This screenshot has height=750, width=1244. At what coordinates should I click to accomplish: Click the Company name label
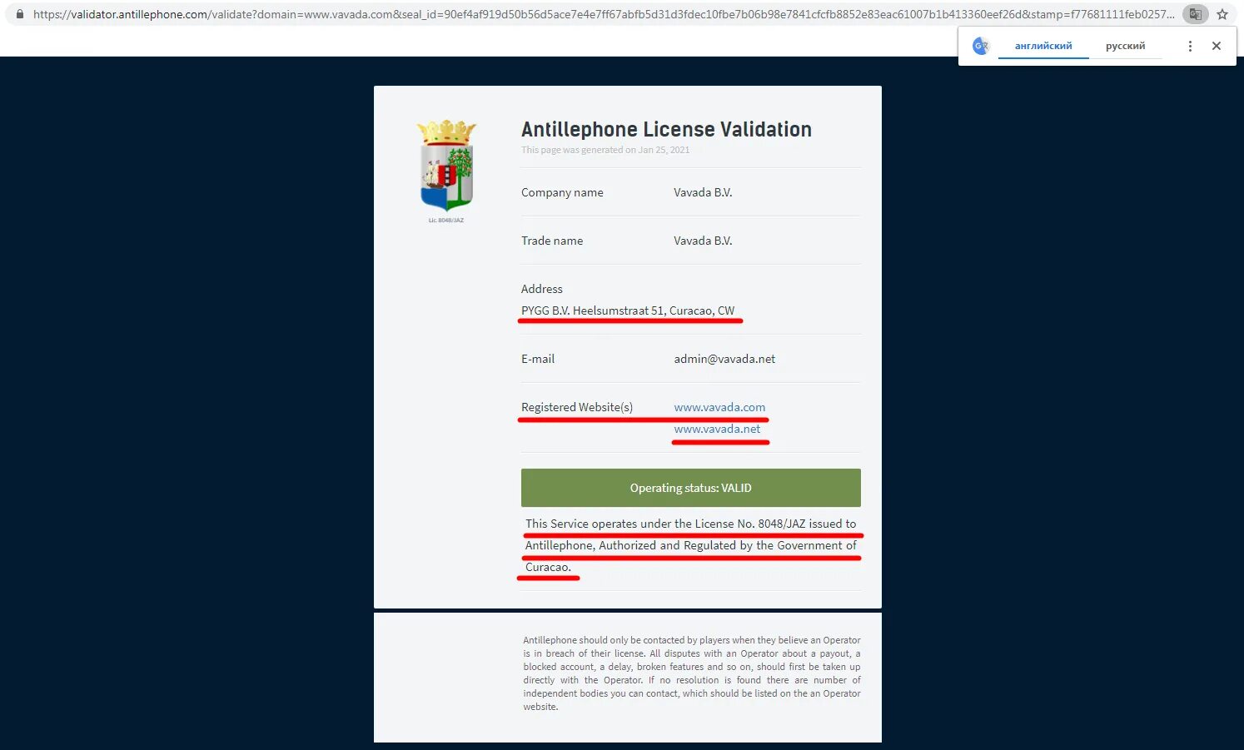click(x=562, y=192)
